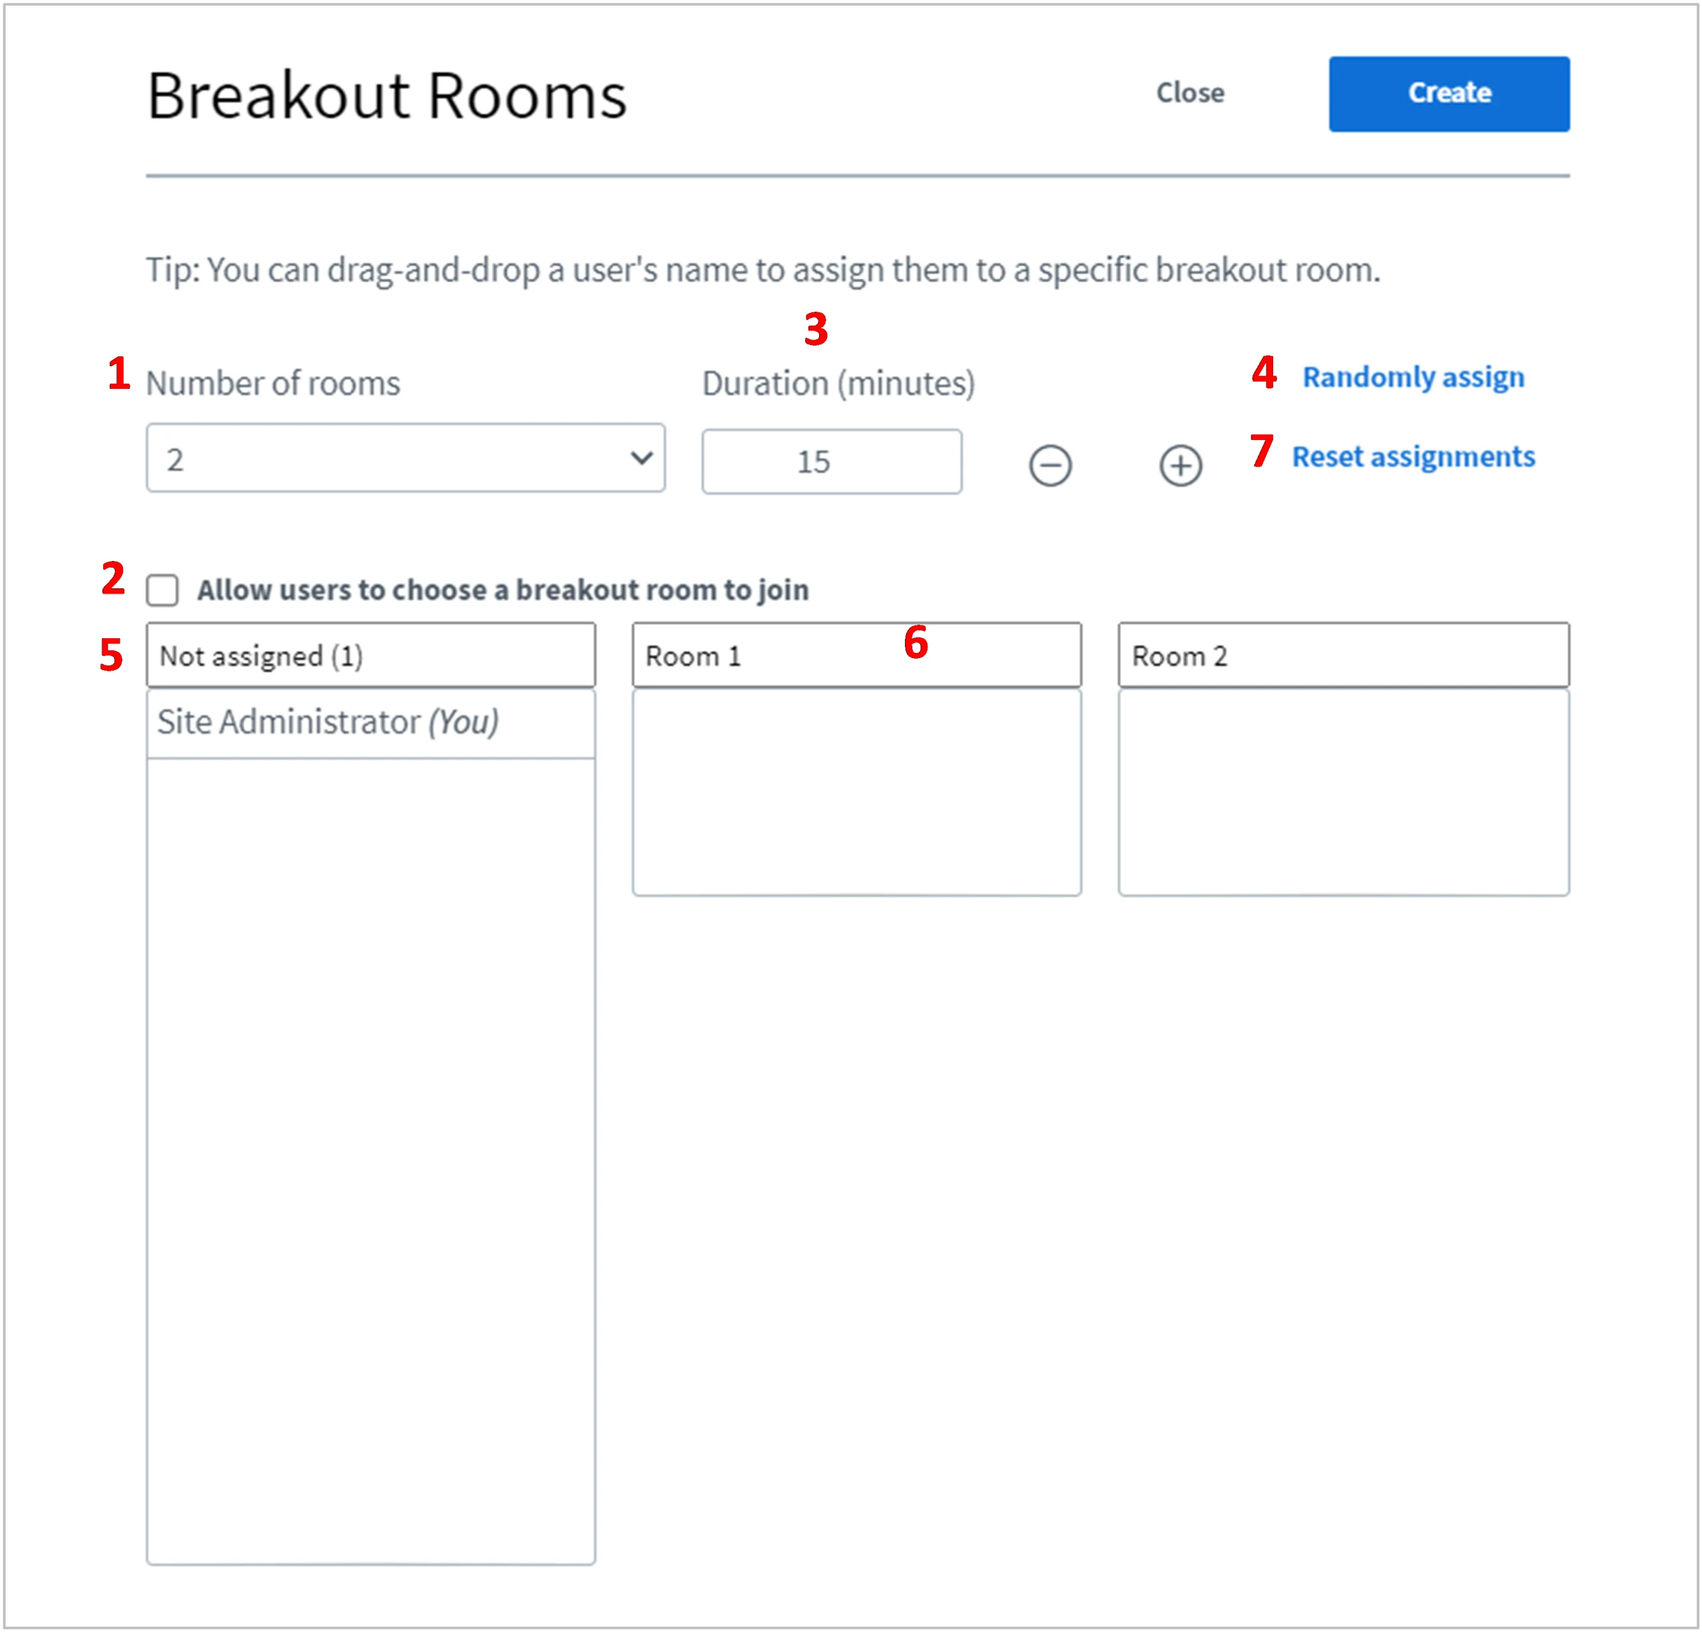Select Site Administrator (You) in the list
1702x1634 pixels.
pyautogui.click(x=371, y=723)
